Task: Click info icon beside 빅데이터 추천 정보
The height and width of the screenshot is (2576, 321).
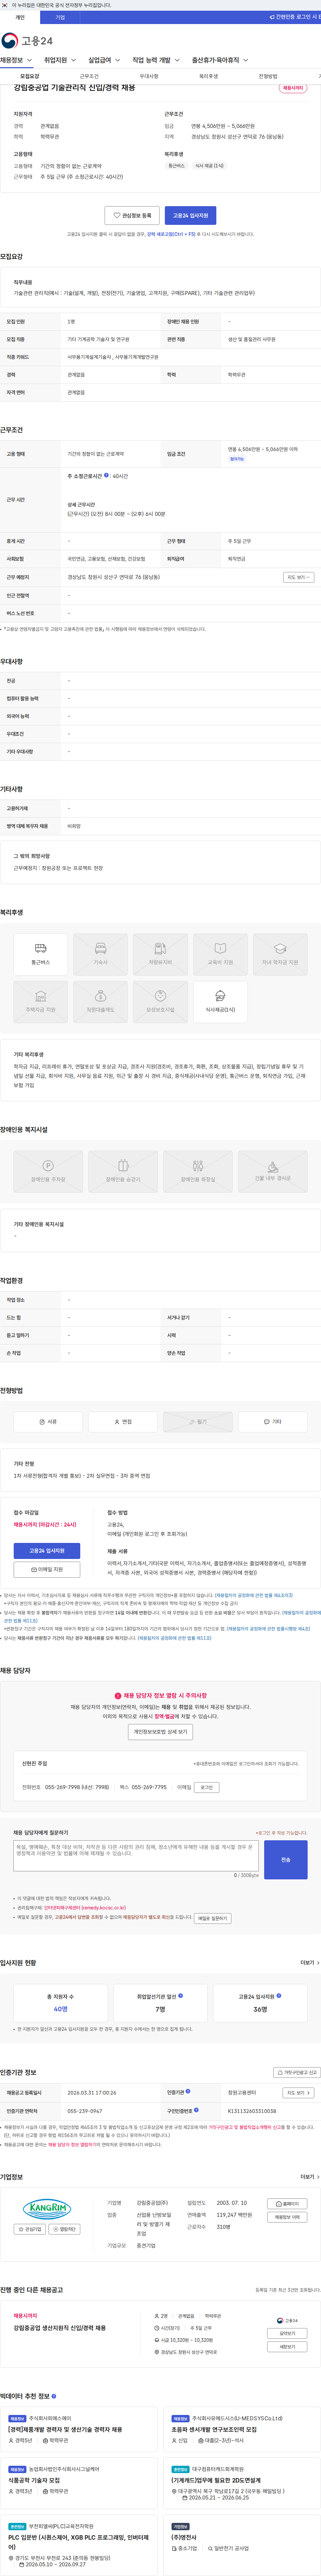Action: pyautogui.click(x=53, y=2396)
